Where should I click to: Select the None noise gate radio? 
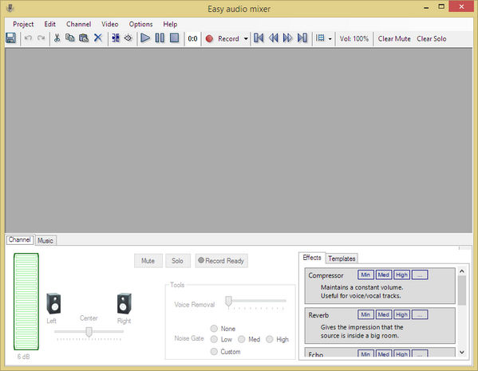click(214, 329)
